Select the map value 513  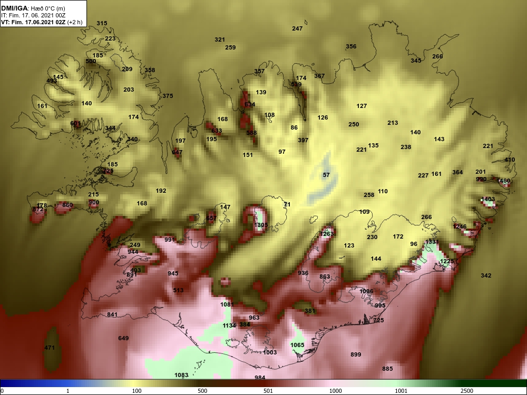(178, 291)
